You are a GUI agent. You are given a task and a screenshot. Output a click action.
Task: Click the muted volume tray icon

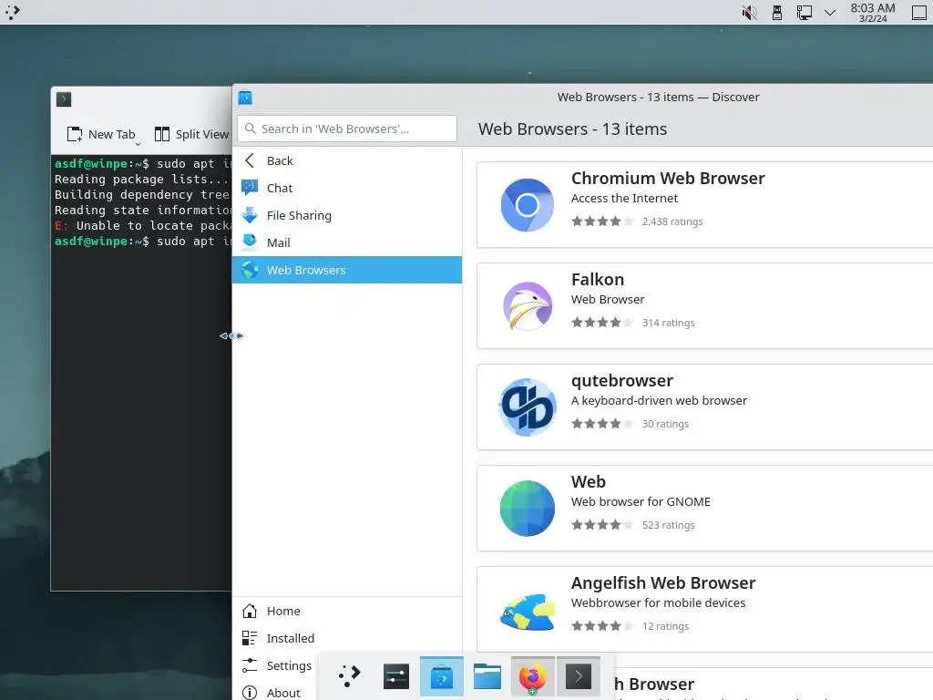(749, 13)
